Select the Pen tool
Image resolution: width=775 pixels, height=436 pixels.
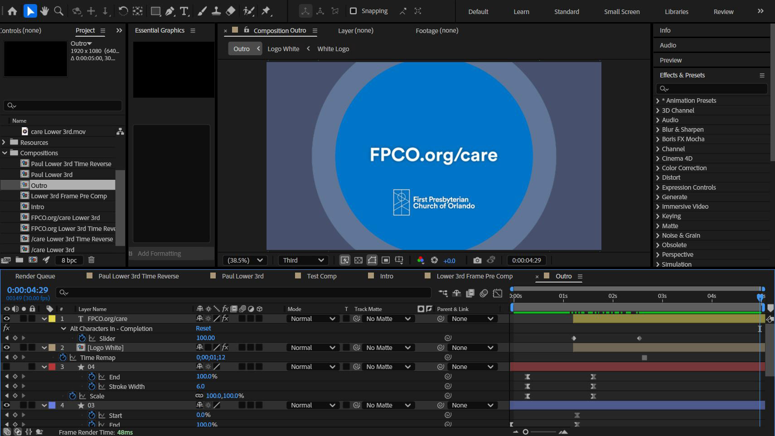170,11
